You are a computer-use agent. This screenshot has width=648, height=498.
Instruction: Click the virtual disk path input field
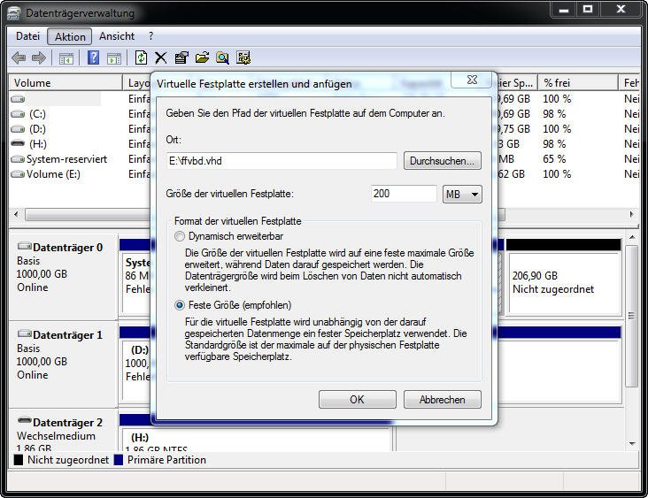coord(282,161)
